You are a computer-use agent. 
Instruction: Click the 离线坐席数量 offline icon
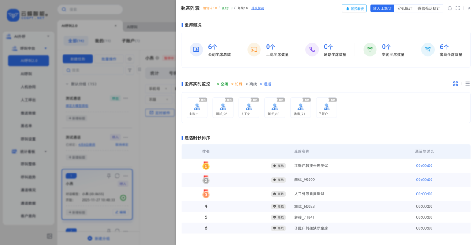point(428,50)
